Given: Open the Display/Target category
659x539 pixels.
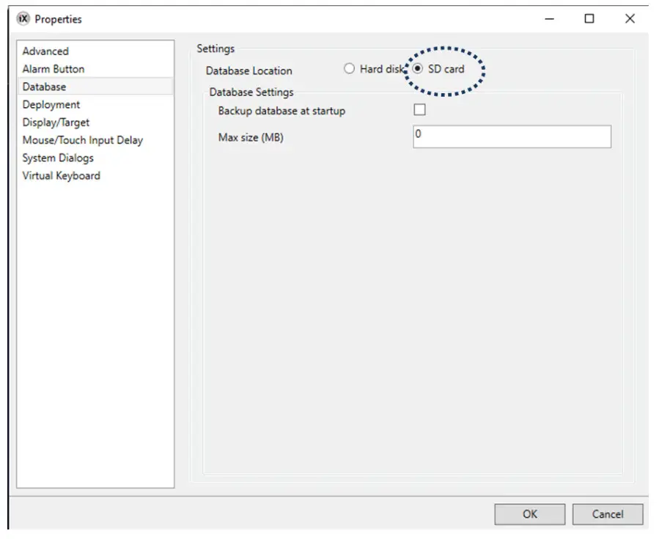Looking at the screenshot, I should pos(95,122).
